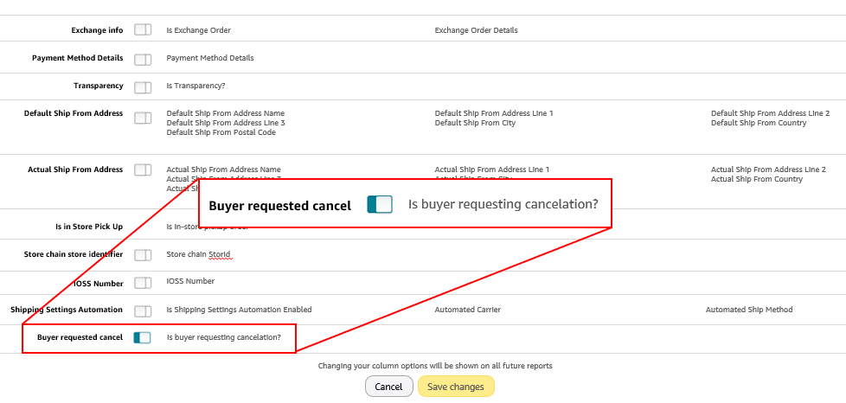This screenshot has width=846, height=403.
Task: Disable the Buyer requested cancel toggle
Action: pyautogui.click(x=143, y=338)
